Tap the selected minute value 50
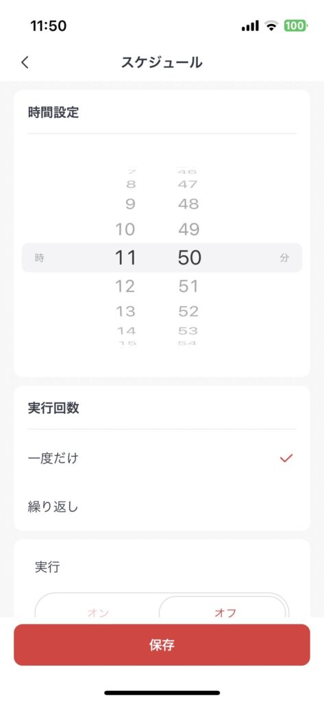Image resolution: width=324 pixels, height=702 pixels. tap(189, 258)
